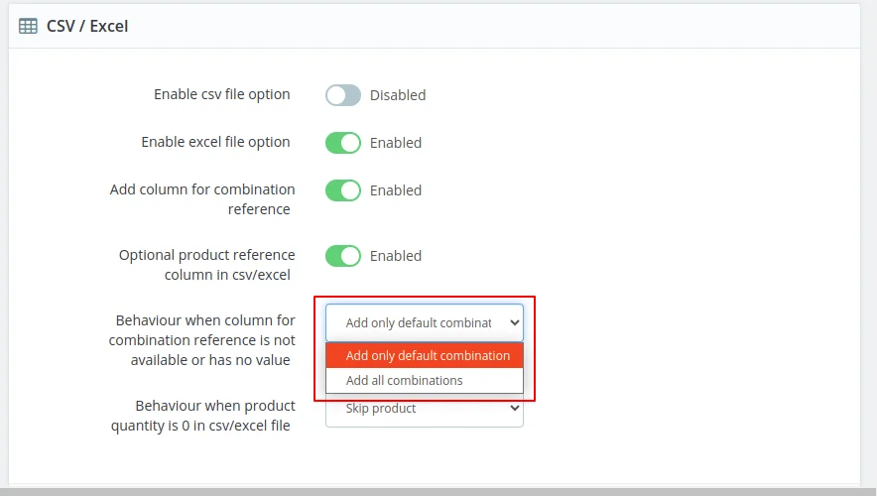
Task: Toggle Add column for combination reference
Action: pos(343,190)
